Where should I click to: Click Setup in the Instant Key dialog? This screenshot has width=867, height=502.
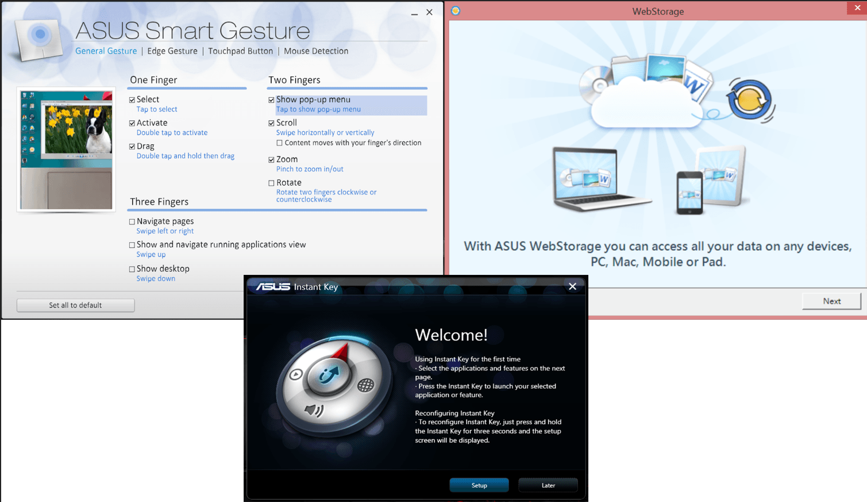(479, 485)
